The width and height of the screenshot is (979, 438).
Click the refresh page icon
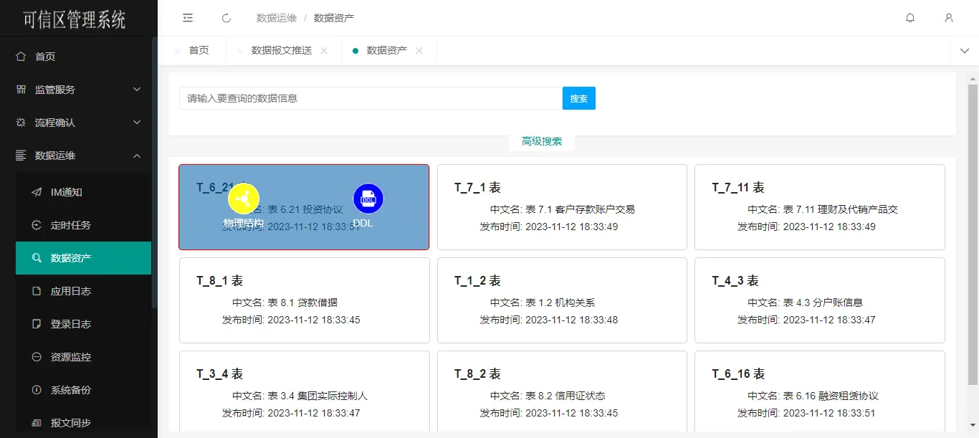tap(226, 18)
